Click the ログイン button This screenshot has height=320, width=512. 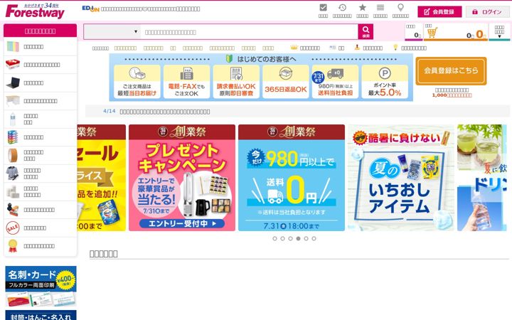point(487,12)
